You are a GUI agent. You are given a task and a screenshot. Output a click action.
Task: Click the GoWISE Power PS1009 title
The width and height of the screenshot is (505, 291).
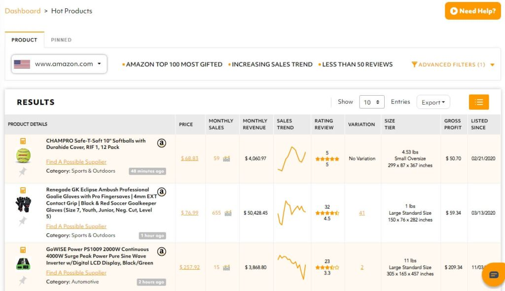100,256
